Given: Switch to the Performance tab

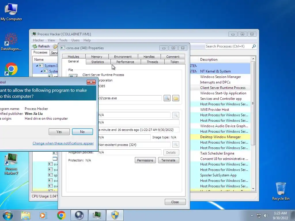Looking at the screenshot, I should (125, 62).
